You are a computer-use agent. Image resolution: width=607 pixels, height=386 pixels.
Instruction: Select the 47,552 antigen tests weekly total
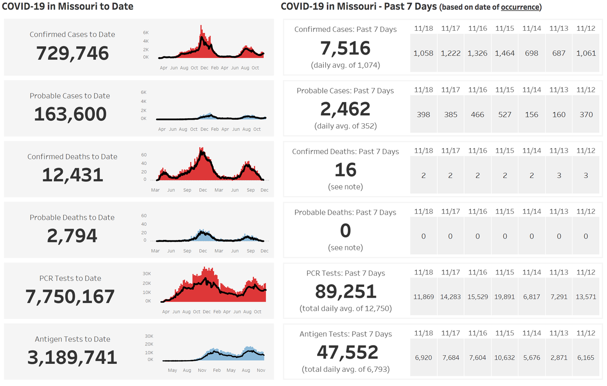tap(347, 352)
